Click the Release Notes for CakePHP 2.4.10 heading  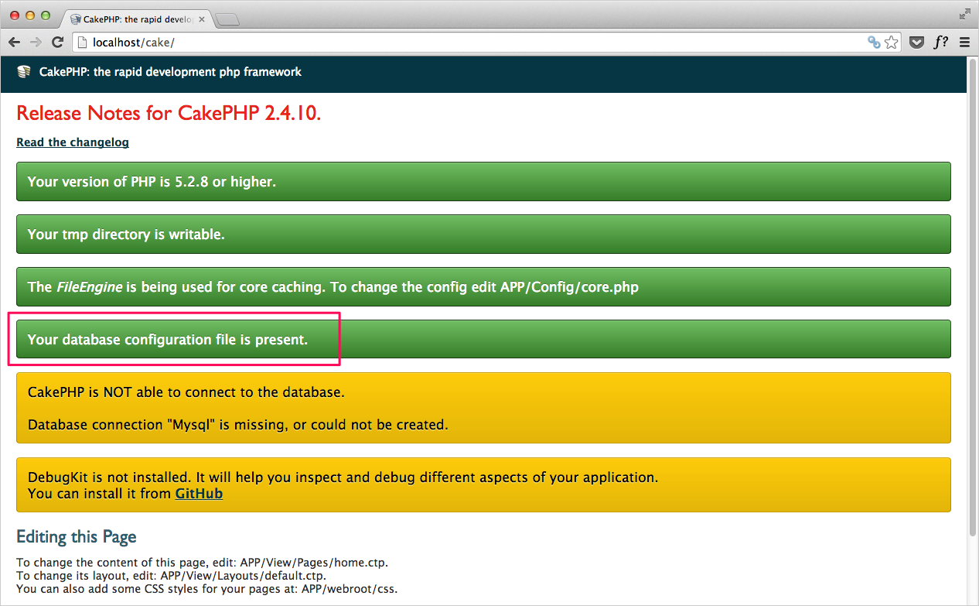tap(169, 114)
